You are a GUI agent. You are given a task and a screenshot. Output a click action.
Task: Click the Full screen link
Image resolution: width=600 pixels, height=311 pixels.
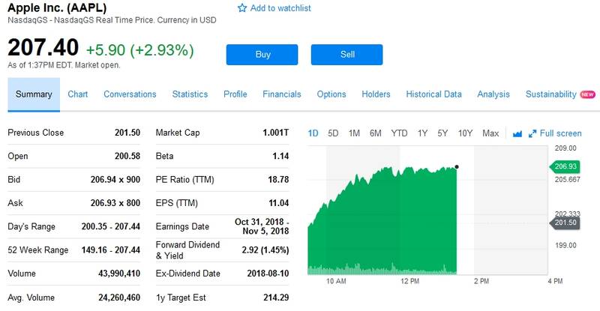click(x=560, y=133)
